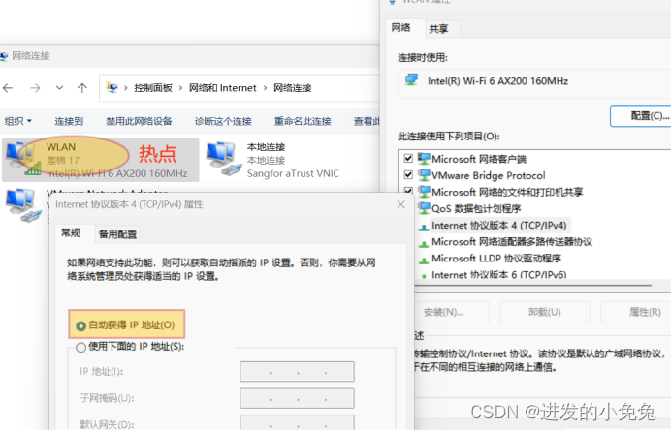Click 诊断这个连接 command
The width and height of the screenshot is (671, 430).
223,121
